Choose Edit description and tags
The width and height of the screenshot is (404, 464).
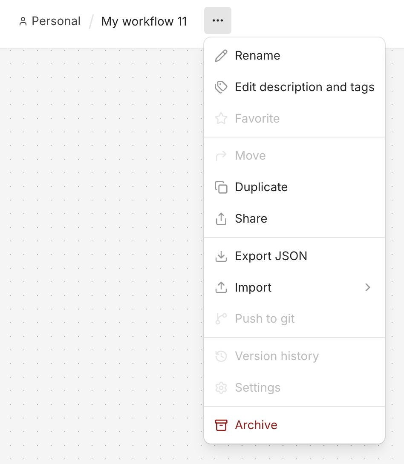294,87
